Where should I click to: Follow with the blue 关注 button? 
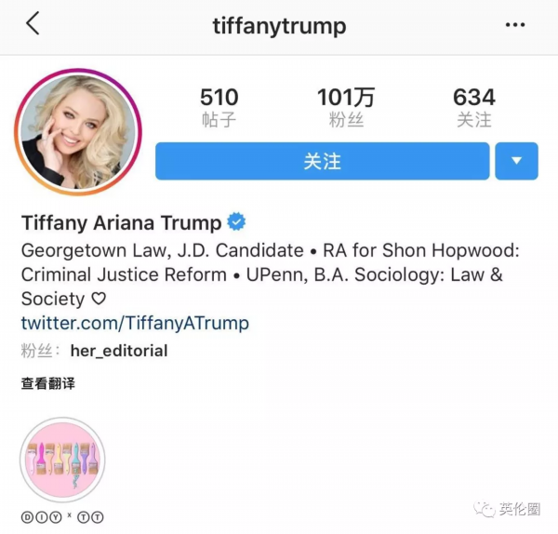pyautogui.click(x=322, y=161)
